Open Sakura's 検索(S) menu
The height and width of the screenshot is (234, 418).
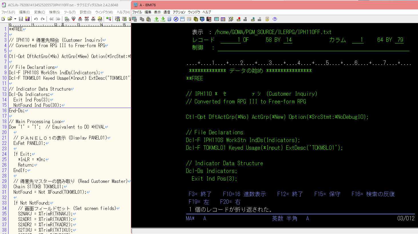54,12
